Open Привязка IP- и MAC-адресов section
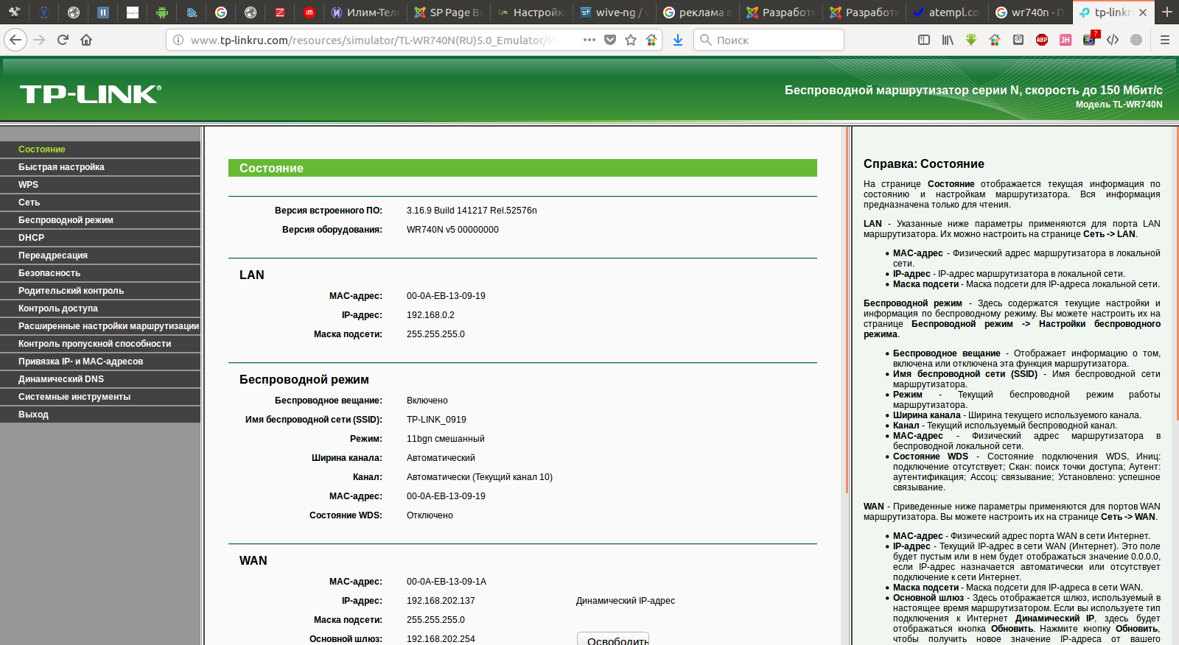 100,362
